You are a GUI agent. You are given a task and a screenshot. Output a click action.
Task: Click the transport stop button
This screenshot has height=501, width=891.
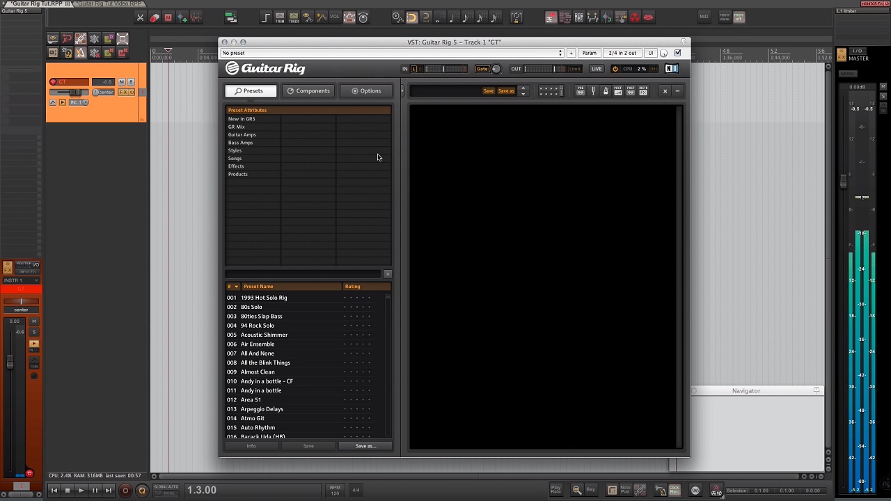click(68, 491)
